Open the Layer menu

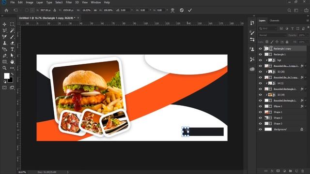40,2
